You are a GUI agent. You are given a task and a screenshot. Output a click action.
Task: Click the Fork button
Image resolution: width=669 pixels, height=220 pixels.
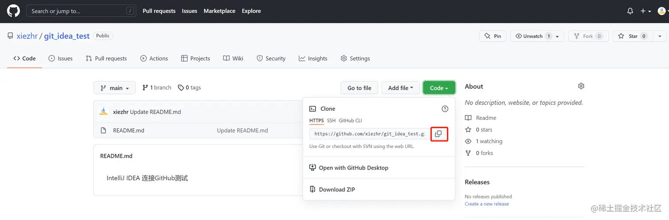[x=588, y=36]
